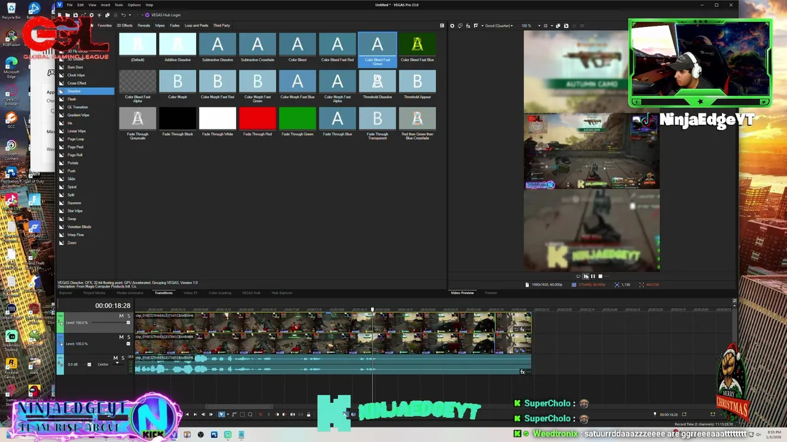Viewport: 787px width, 442px height.
Task: Select Gradient Wipe in the list
Action: tap(78, 115)
